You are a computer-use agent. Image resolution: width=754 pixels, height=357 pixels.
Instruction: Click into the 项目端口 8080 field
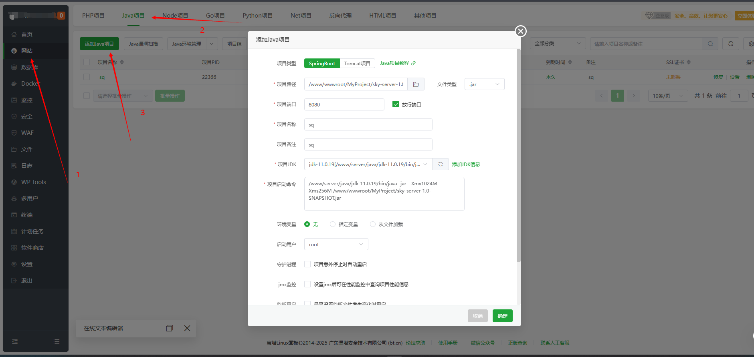344,104
